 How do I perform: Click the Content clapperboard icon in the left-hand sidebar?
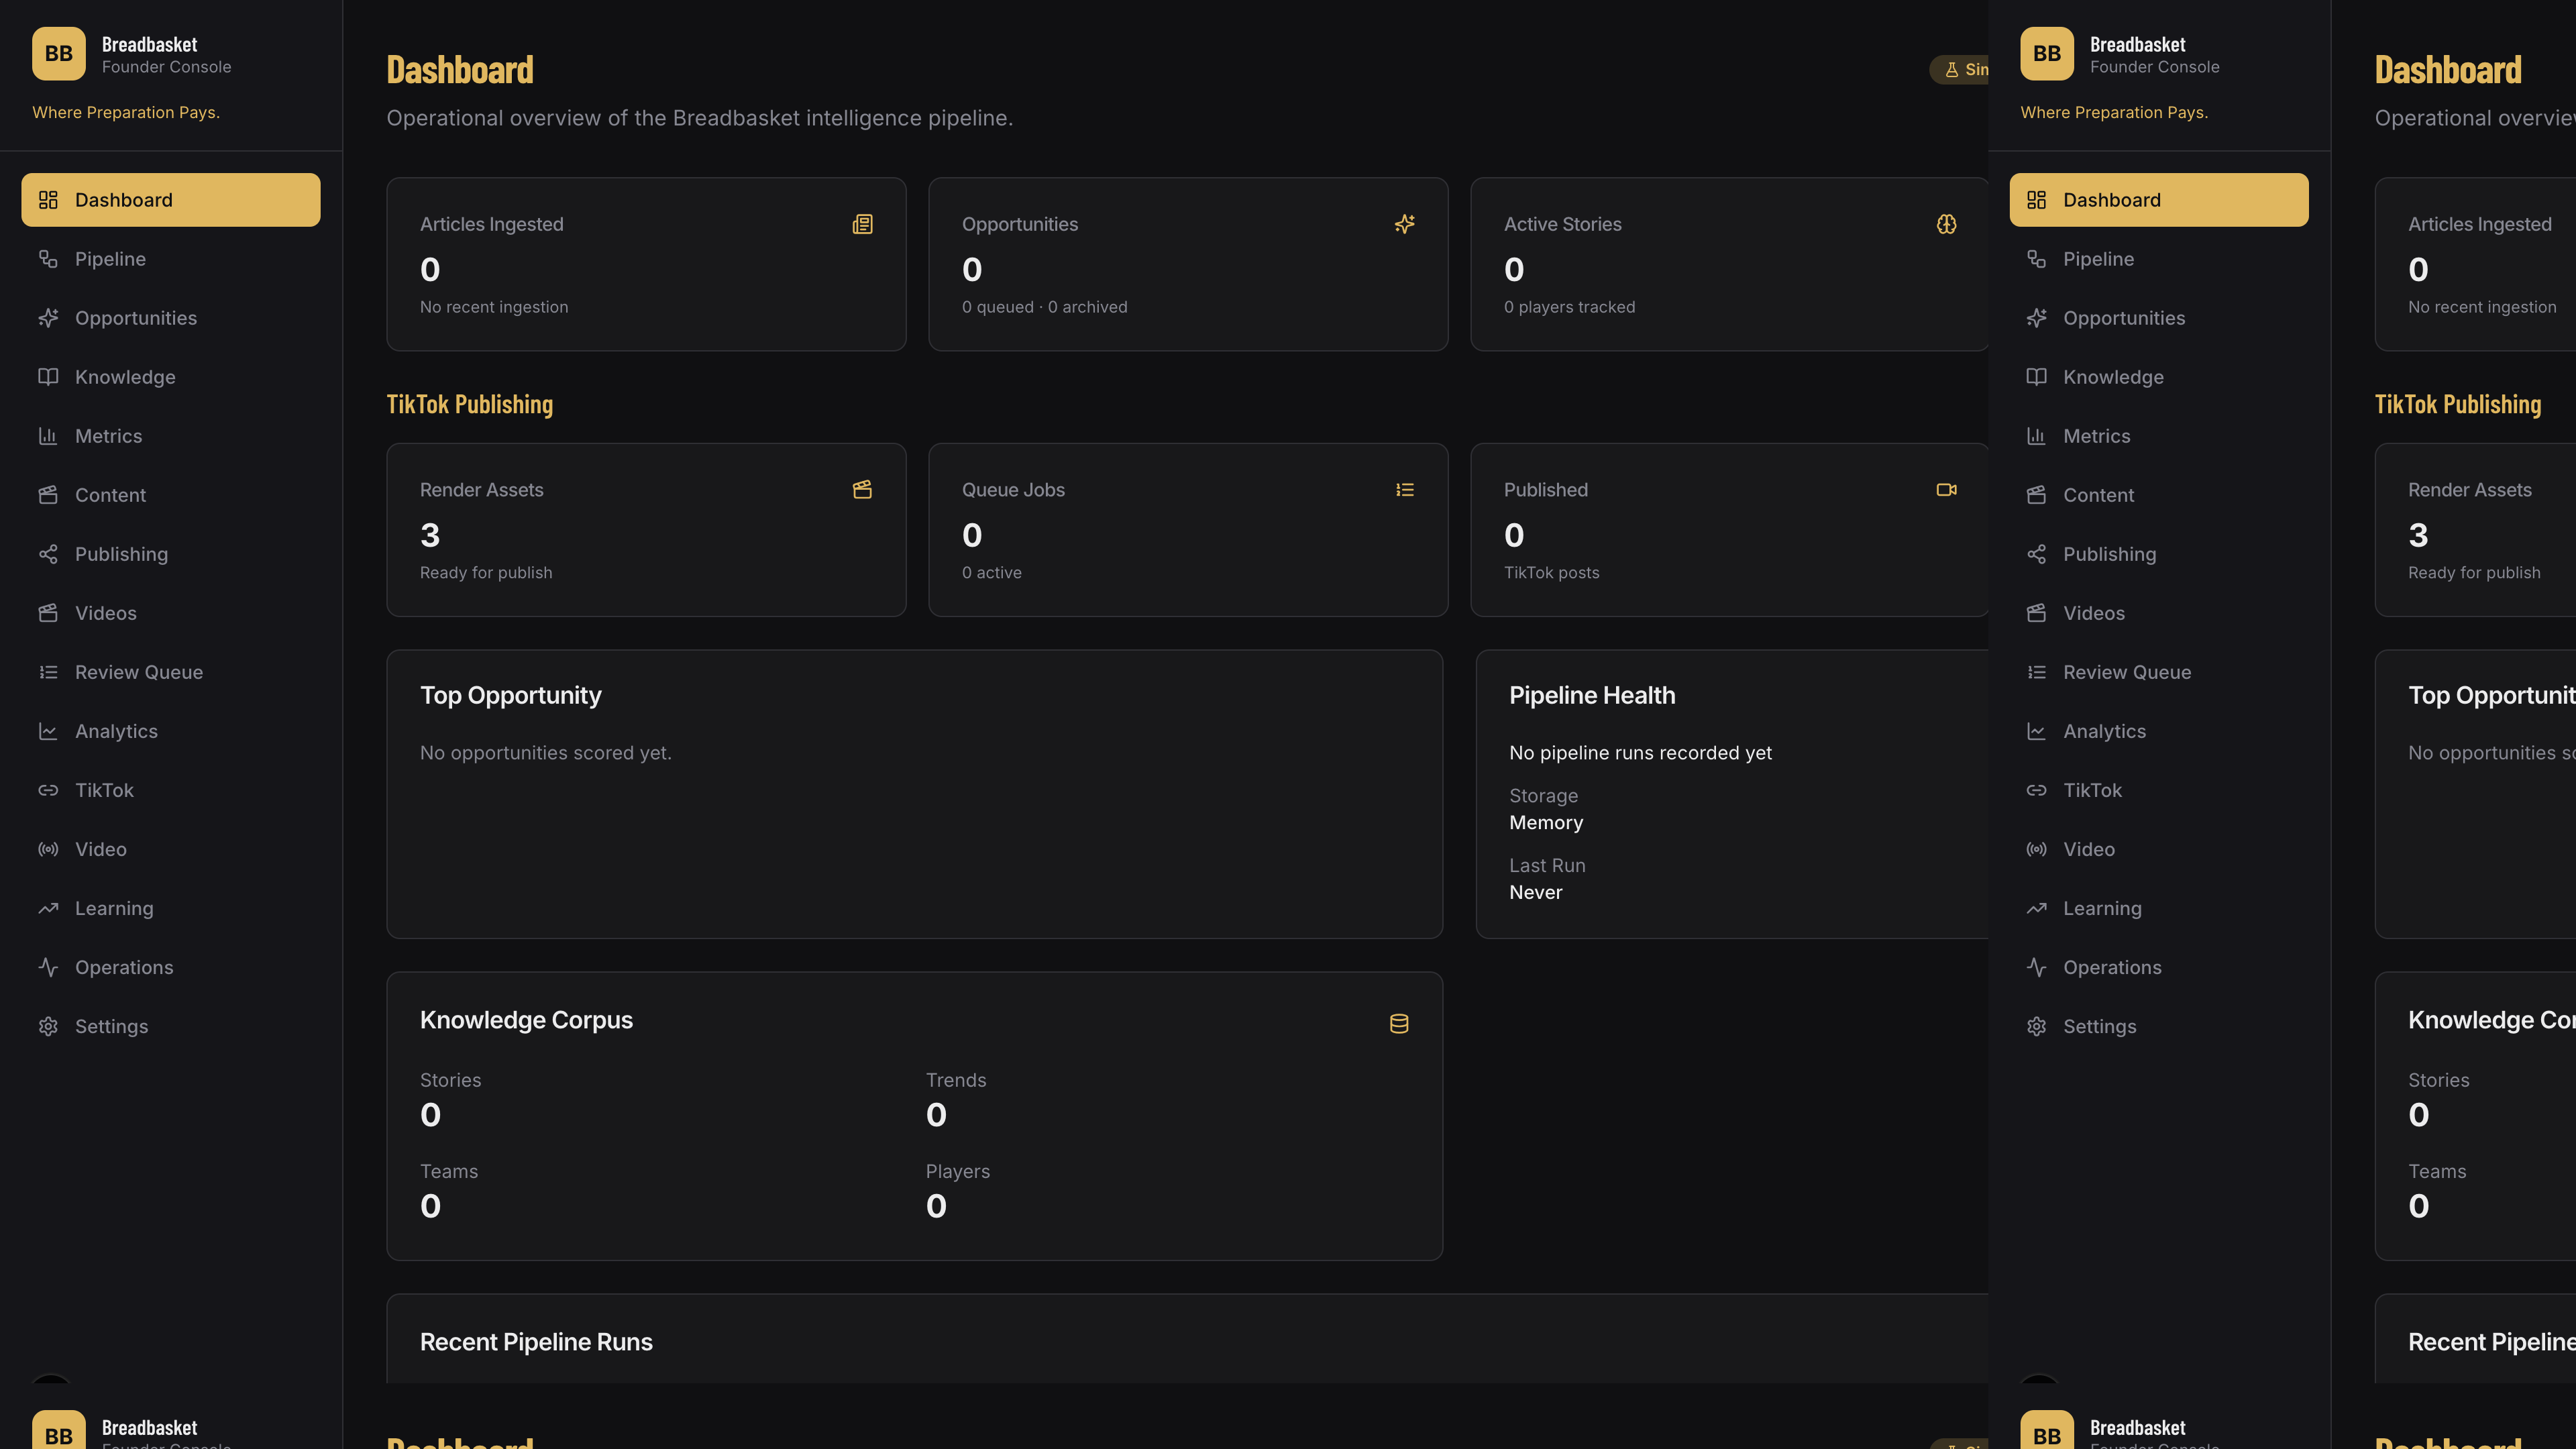coord(48,495)
